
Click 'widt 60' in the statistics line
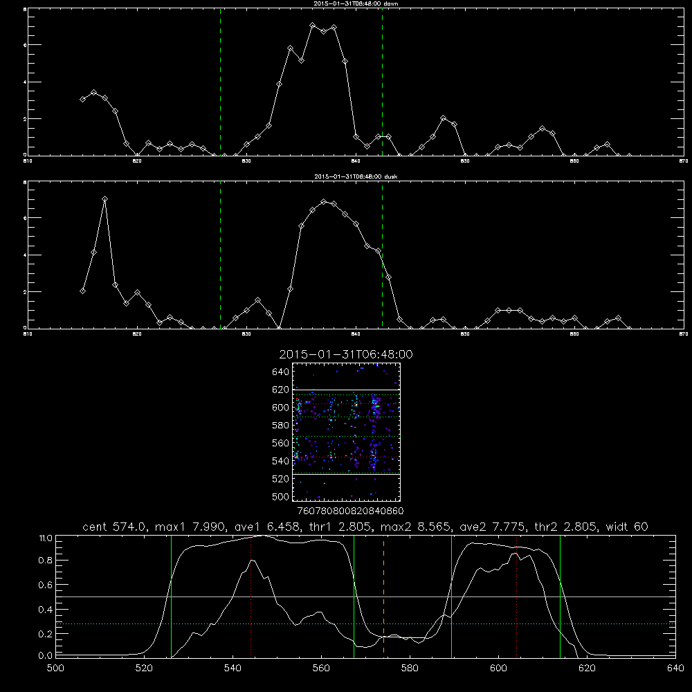[x=627, y=527]
